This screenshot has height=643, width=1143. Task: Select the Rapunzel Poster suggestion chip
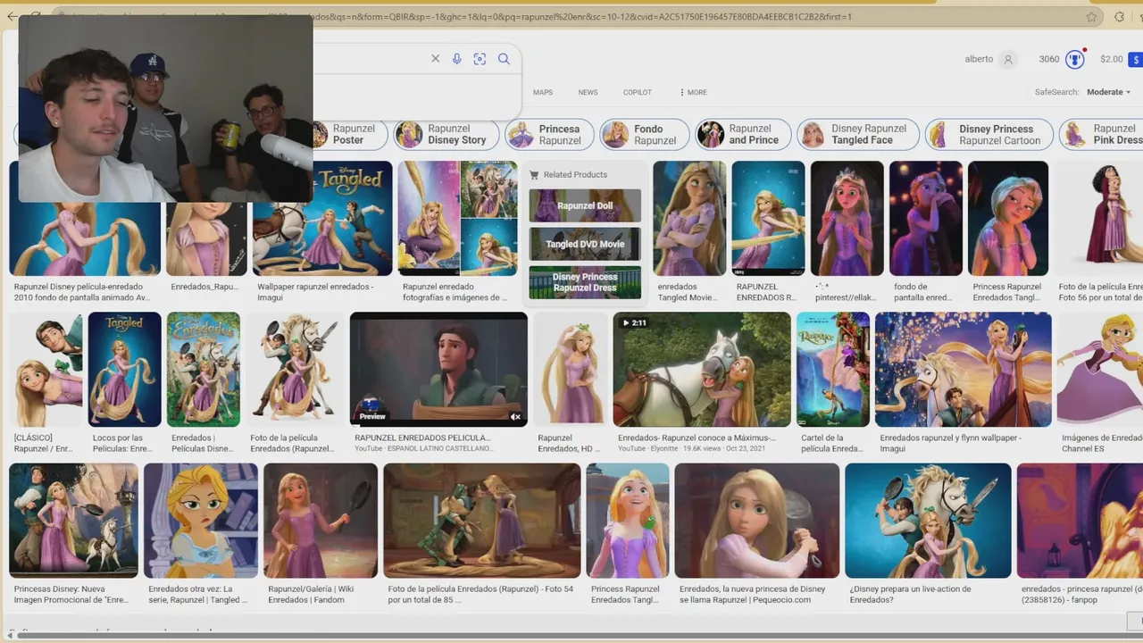[x=348, y=135]
